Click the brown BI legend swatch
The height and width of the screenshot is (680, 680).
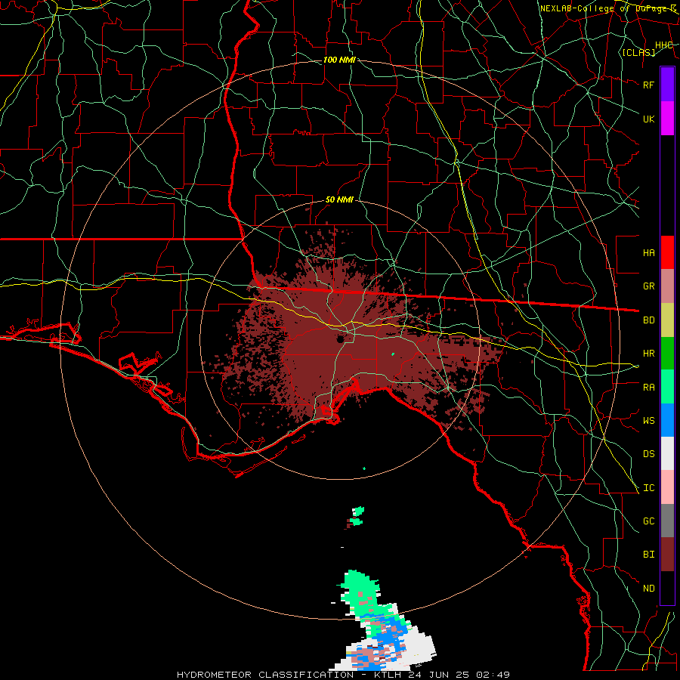pyautogui.click(x=667, y=555)
